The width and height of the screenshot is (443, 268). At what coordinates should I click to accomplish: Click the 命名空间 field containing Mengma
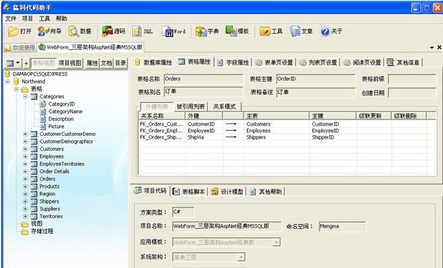click(x=342, y=226)
